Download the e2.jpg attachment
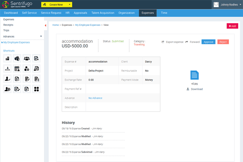 (x=195, y=89)
